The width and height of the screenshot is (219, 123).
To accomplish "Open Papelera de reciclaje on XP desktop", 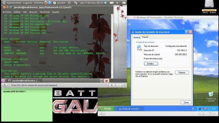I will [211, 94].
